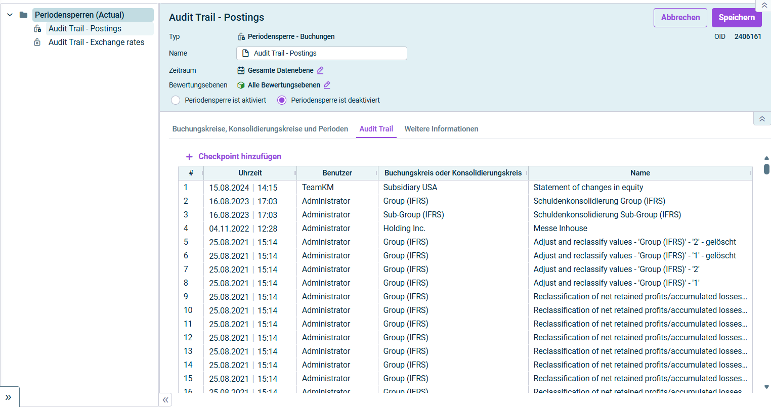This screenshot has height=407, width=771.
Task: Click the folder icon beside Periodensperren (Actual)
Action: (x=23, y=15)
